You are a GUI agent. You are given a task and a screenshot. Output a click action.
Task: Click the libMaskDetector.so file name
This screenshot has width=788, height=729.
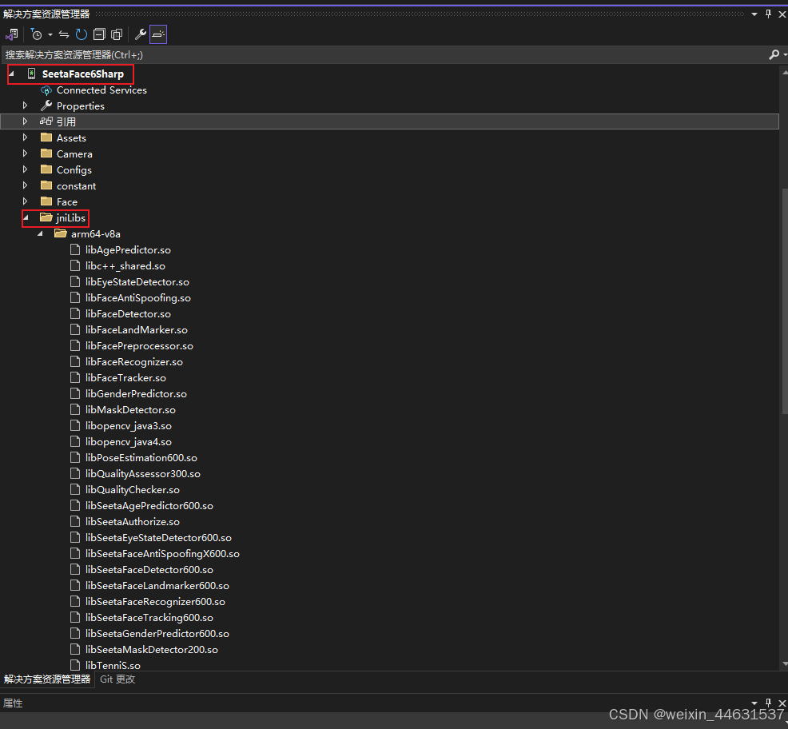coord(130,410)
